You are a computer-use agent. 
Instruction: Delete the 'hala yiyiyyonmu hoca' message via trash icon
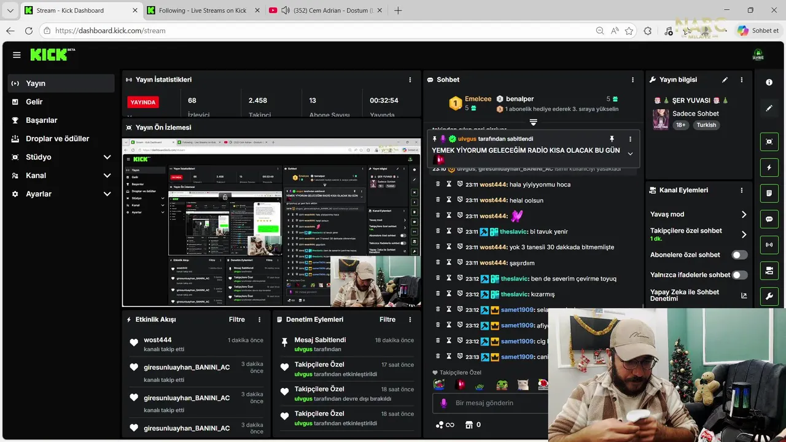coord(438,184)
